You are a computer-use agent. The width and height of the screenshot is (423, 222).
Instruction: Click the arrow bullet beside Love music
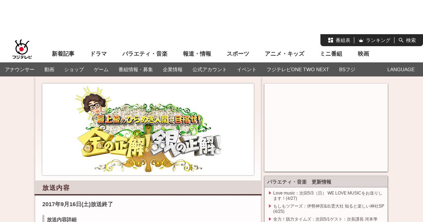(270, 193)
